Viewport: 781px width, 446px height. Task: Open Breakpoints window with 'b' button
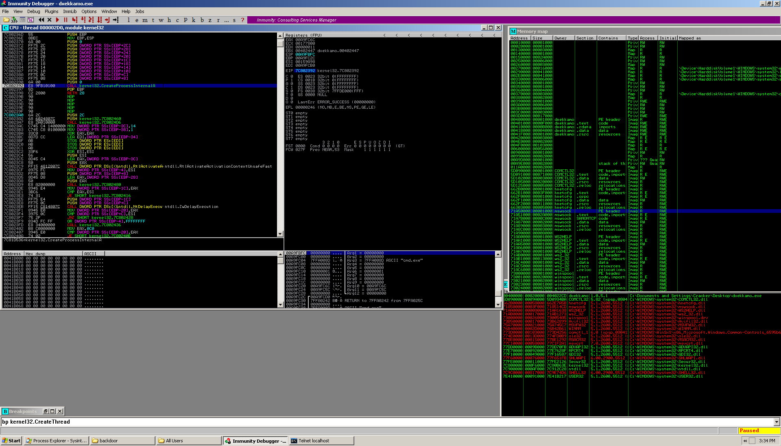(x=202, y=20)
